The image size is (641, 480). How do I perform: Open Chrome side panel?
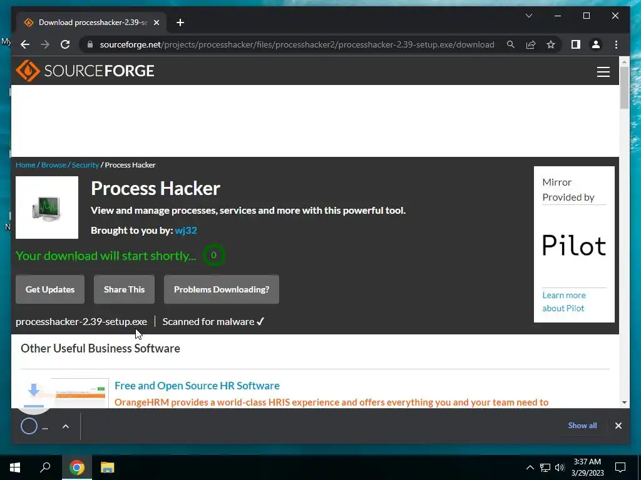coord(576,44)
